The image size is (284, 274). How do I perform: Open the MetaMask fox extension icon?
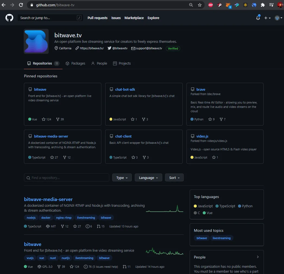228,5
